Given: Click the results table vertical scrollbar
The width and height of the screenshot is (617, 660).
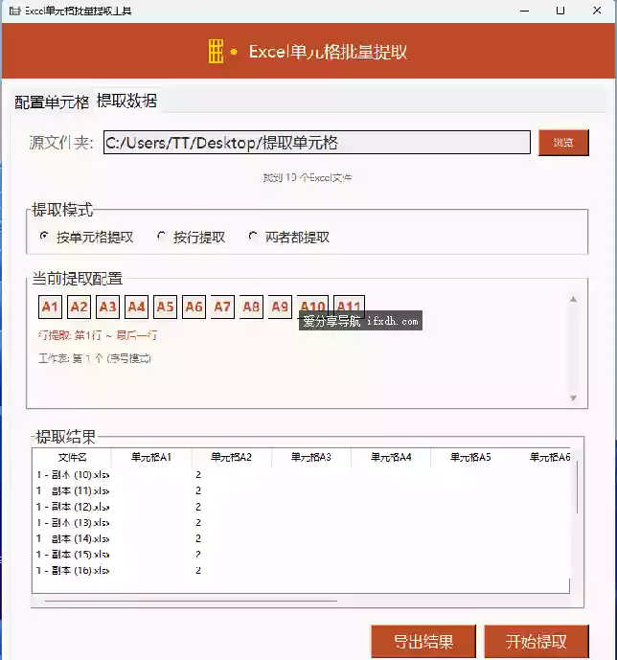Looking at the screenshot, I should [577, 487].
